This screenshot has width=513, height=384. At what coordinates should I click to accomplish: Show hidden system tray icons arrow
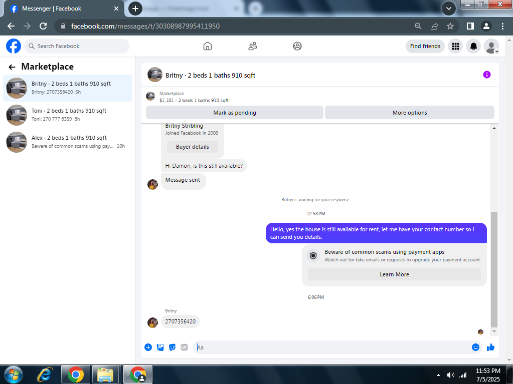438,375
